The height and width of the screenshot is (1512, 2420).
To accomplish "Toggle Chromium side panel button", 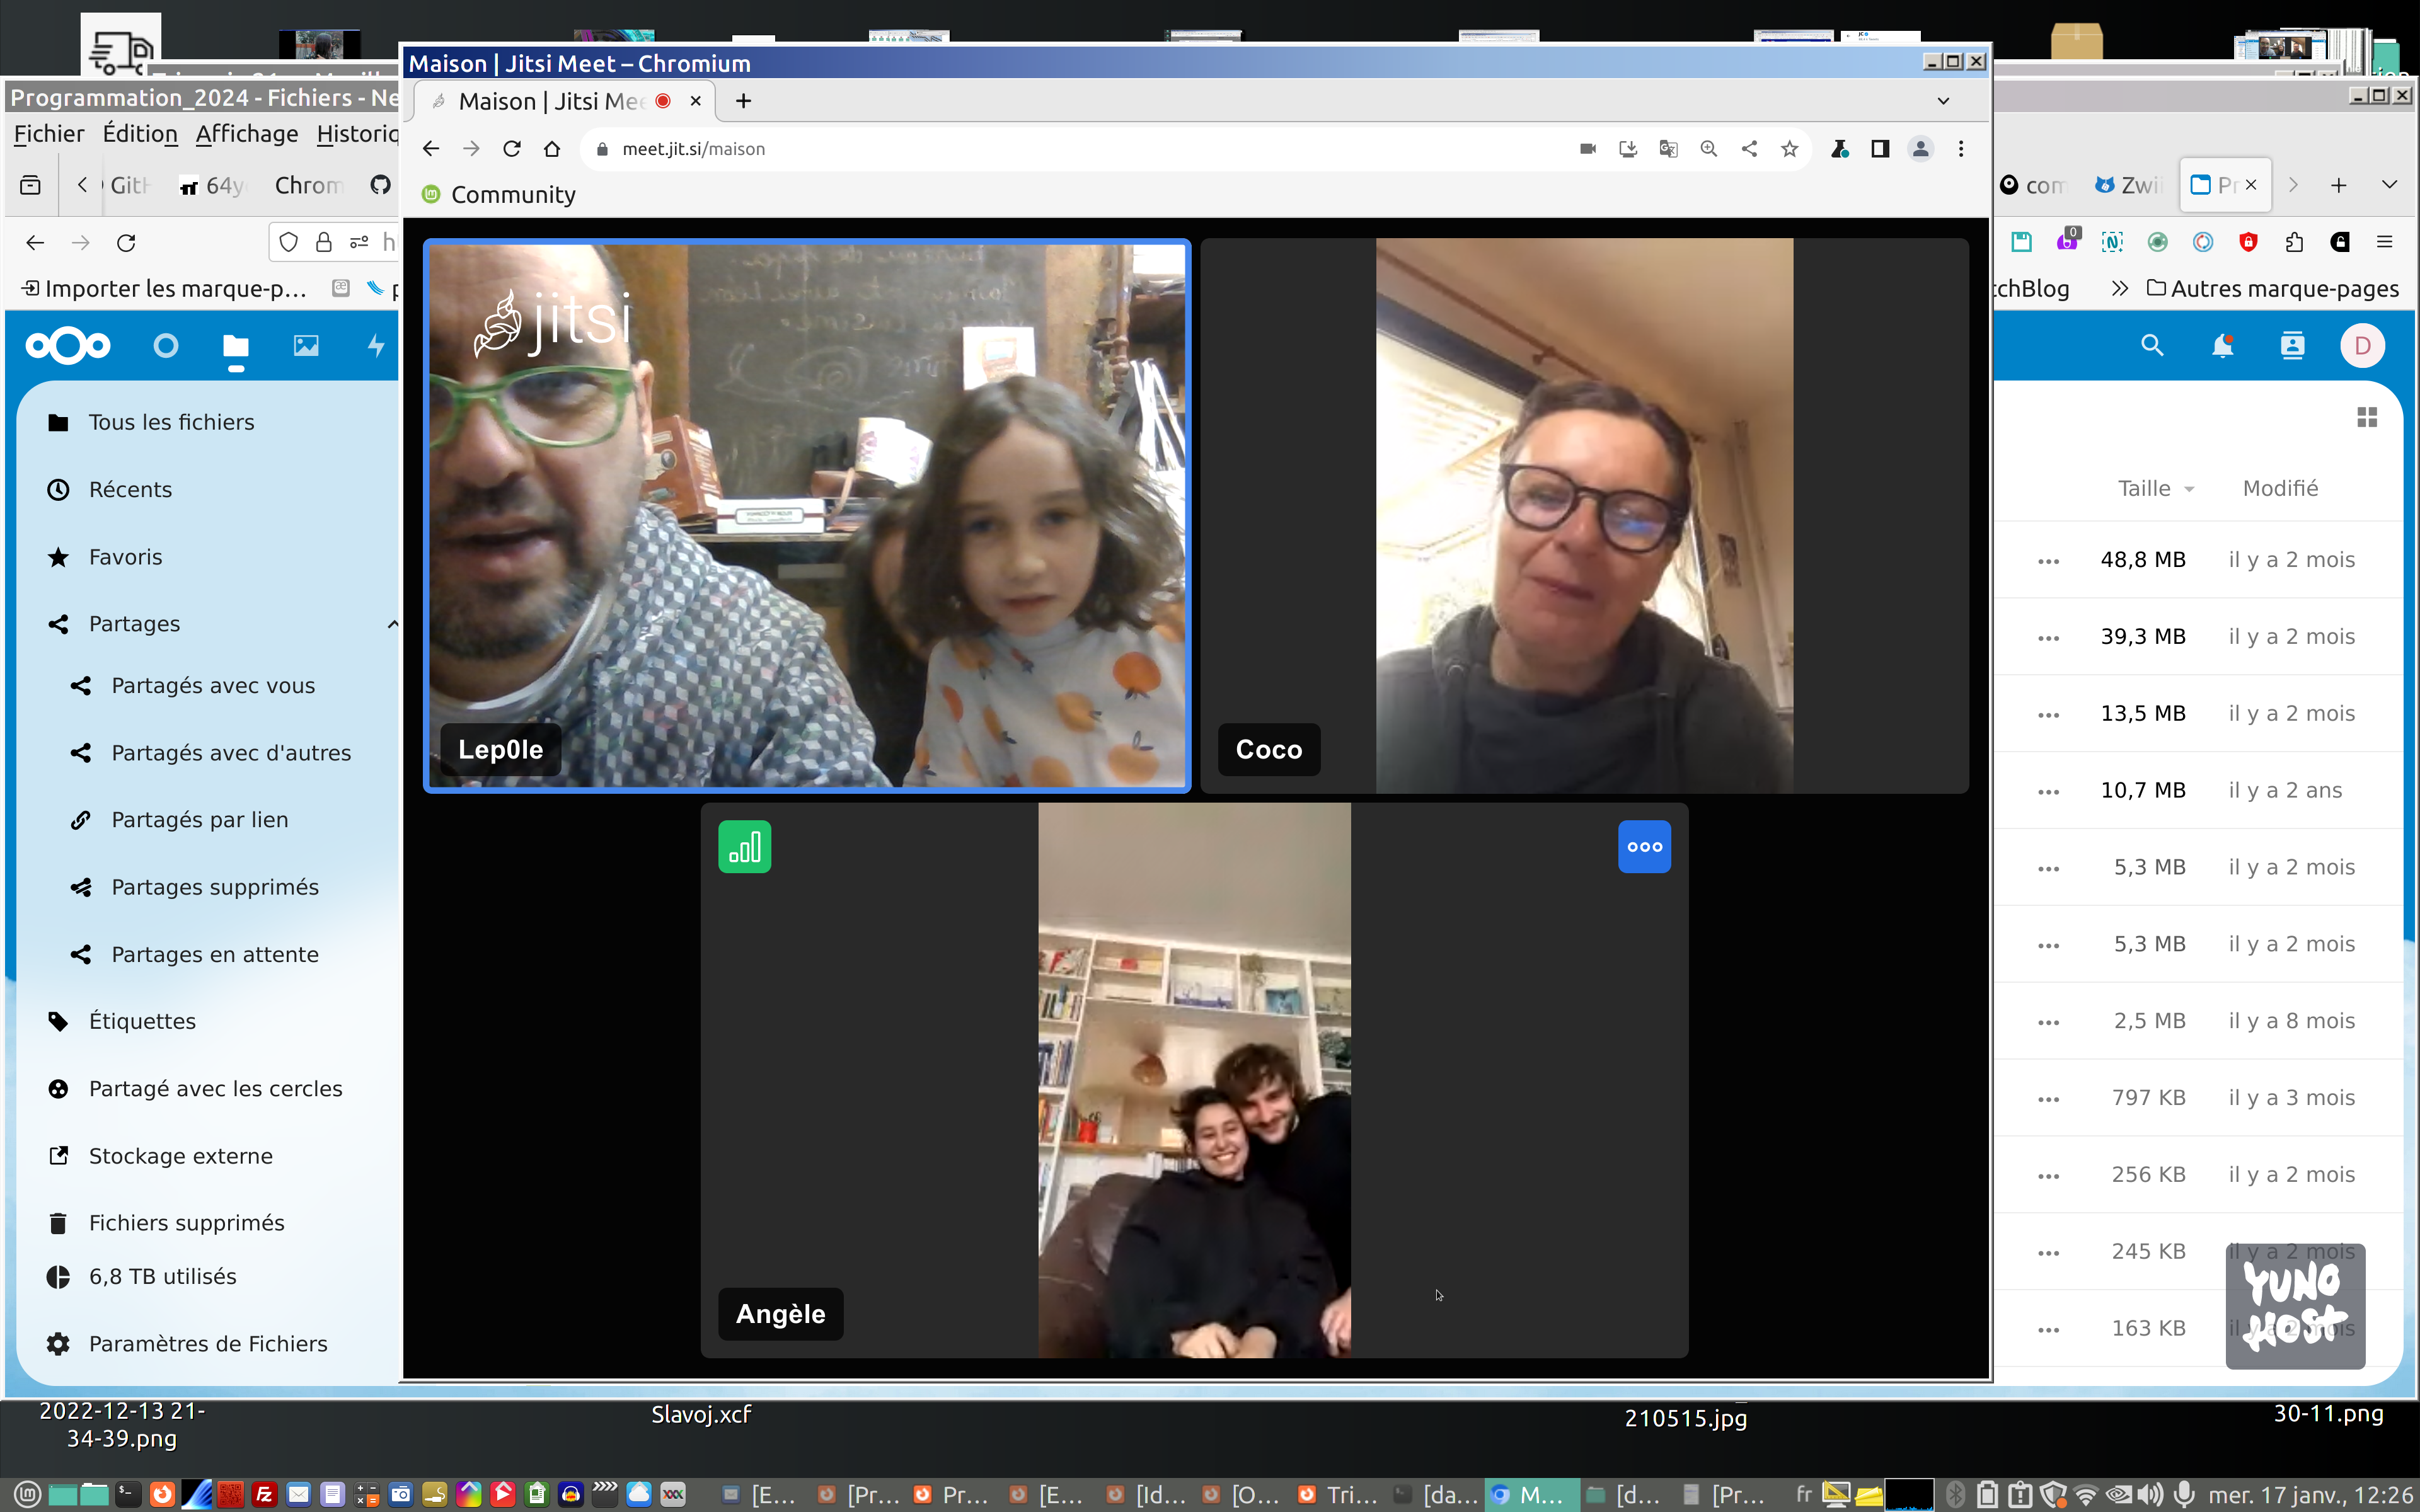I will 1880,149.
